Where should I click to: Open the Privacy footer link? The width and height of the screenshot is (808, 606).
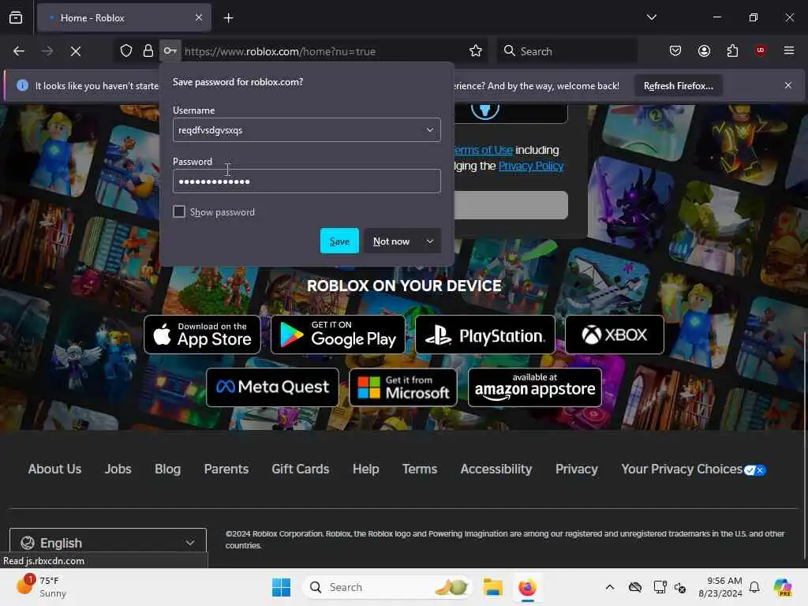577,469
